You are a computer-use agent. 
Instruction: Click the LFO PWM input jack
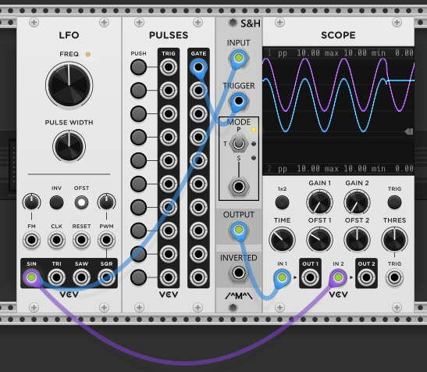106,240
